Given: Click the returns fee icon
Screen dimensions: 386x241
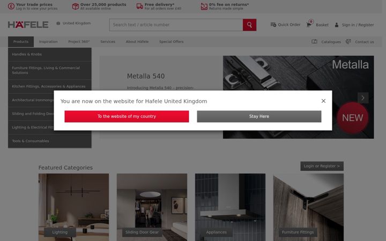Looking at the screenshot, I should [x=204, y=6].
